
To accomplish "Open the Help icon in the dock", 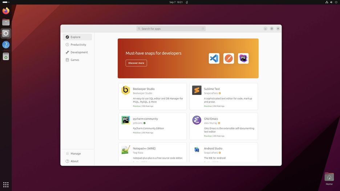I will pos(6,45).
